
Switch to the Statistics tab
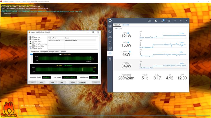[63, 51]
